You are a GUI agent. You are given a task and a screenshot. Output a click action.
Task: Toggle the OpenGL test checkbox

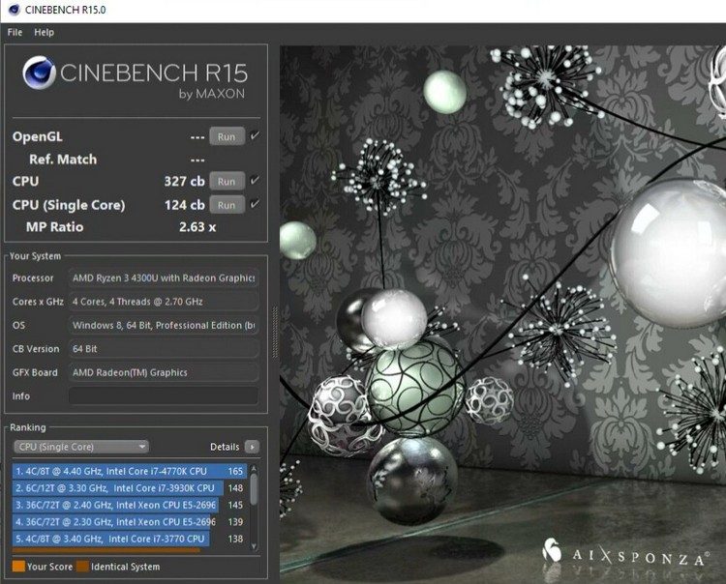255,136
